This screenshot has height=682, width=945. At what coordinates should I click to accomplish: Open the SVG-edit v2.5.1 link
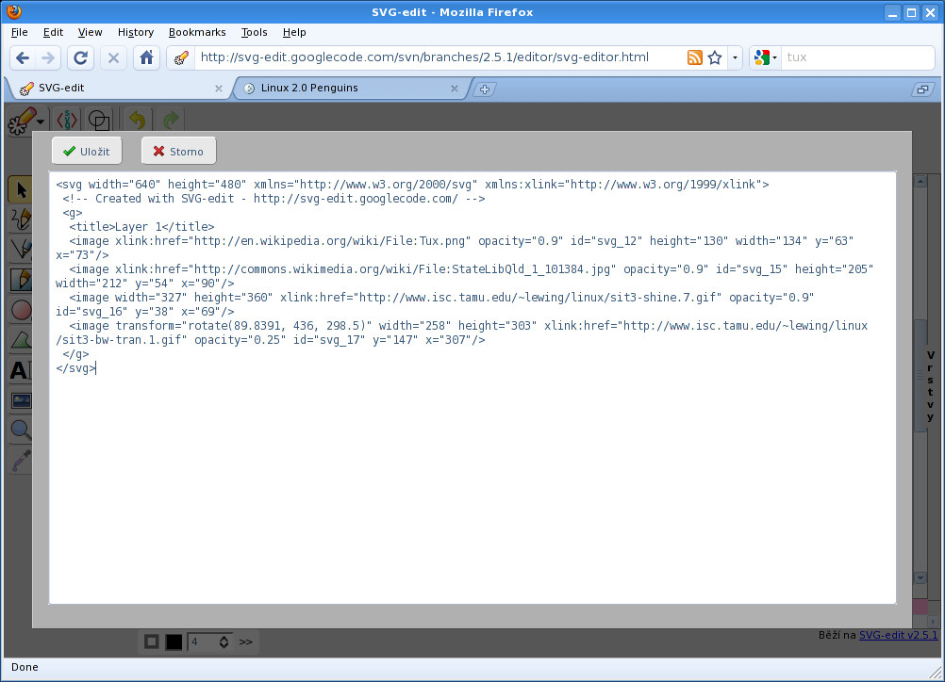point(898,635)
